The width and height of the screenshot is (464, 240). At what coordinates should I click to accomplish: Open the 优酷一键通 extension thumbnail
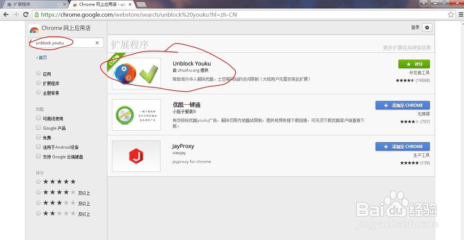click(x=136, y=115)
